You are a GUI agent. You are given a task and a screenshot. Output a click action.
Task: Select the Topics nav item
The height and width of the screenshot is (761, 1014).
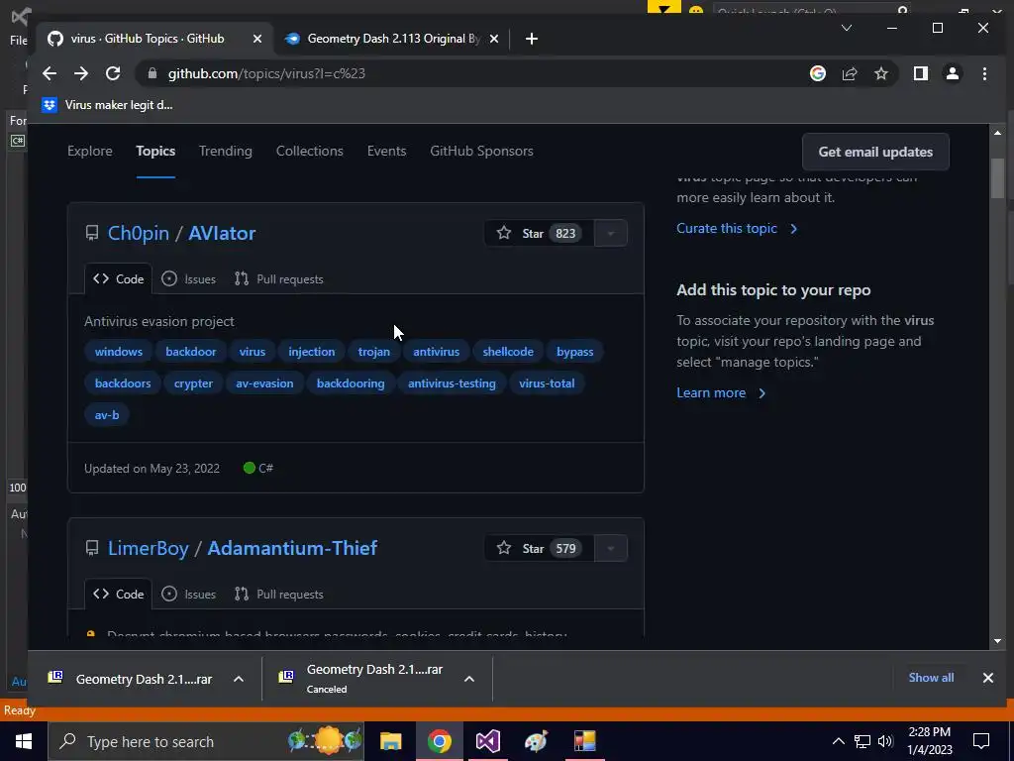pyautogui.click(x=155, y=151)
